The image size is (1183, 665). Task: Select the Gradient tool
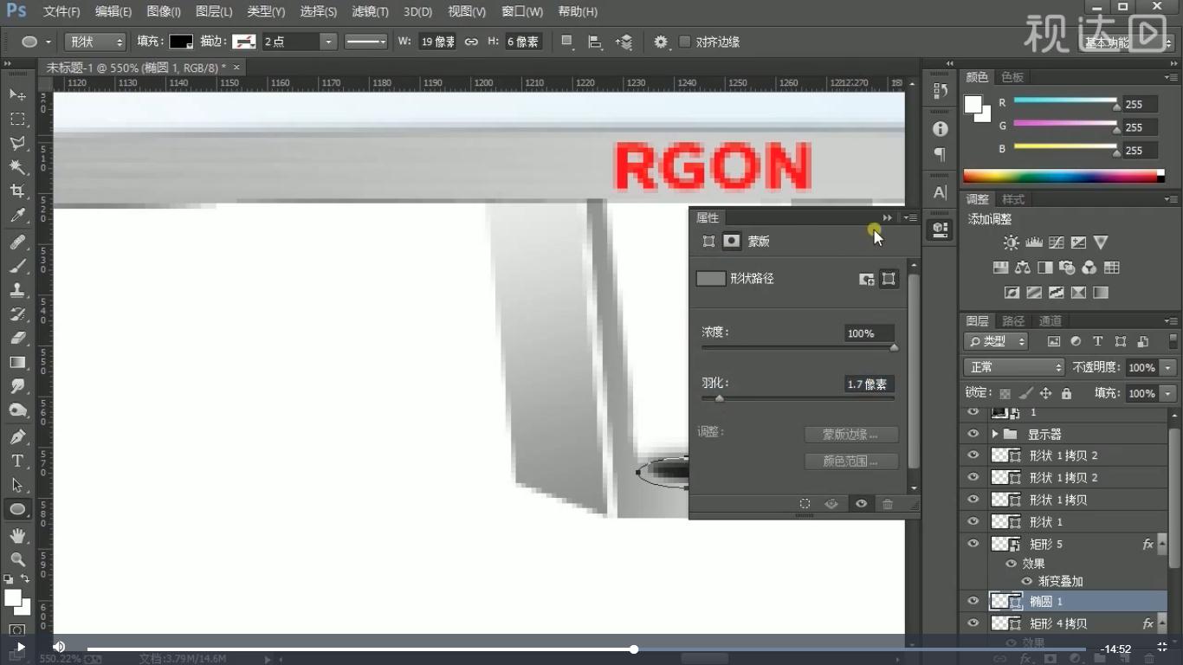pos(17,363)
